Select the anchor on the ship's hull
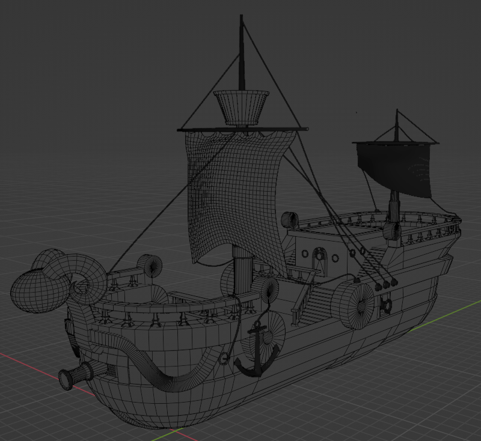 point(257,349)
